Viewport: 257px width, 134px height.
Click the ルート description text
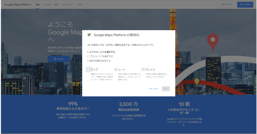[129, 77]
